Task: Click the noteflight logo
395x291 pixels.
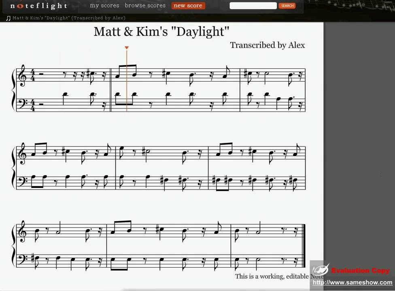Action: tap(39, 6)
